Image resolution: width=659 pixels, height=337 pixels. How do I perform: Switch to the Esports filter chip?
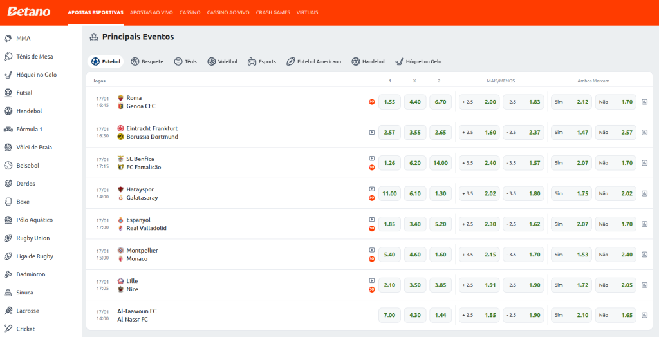coord(262,62)
